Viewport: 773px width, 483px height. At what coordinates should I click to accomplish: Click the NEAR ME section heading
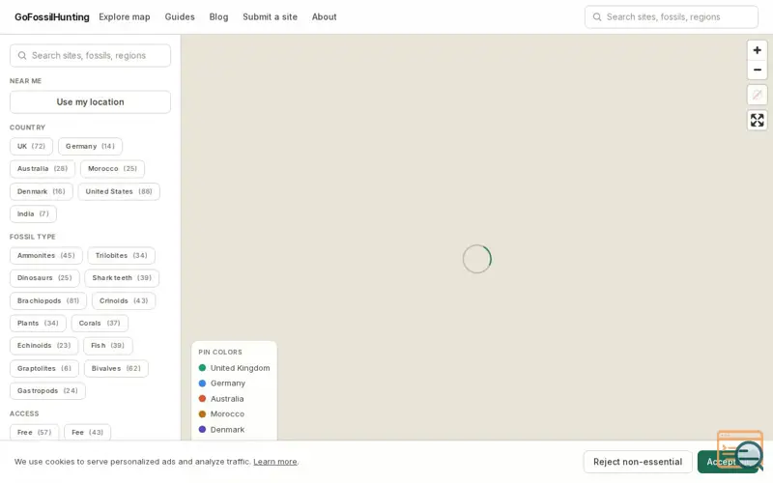26,81
